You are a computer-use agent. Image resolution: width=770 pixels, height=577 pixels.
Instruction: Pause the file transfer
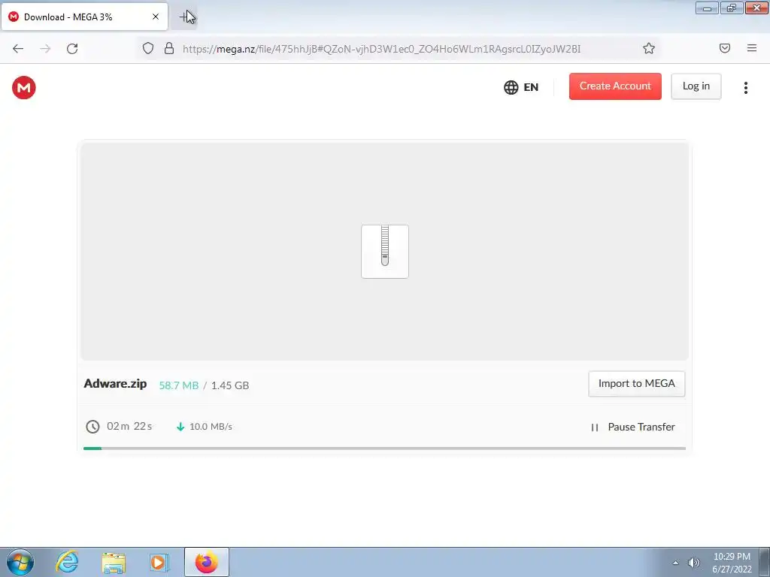pyautogui.click(x=632, y=427)
